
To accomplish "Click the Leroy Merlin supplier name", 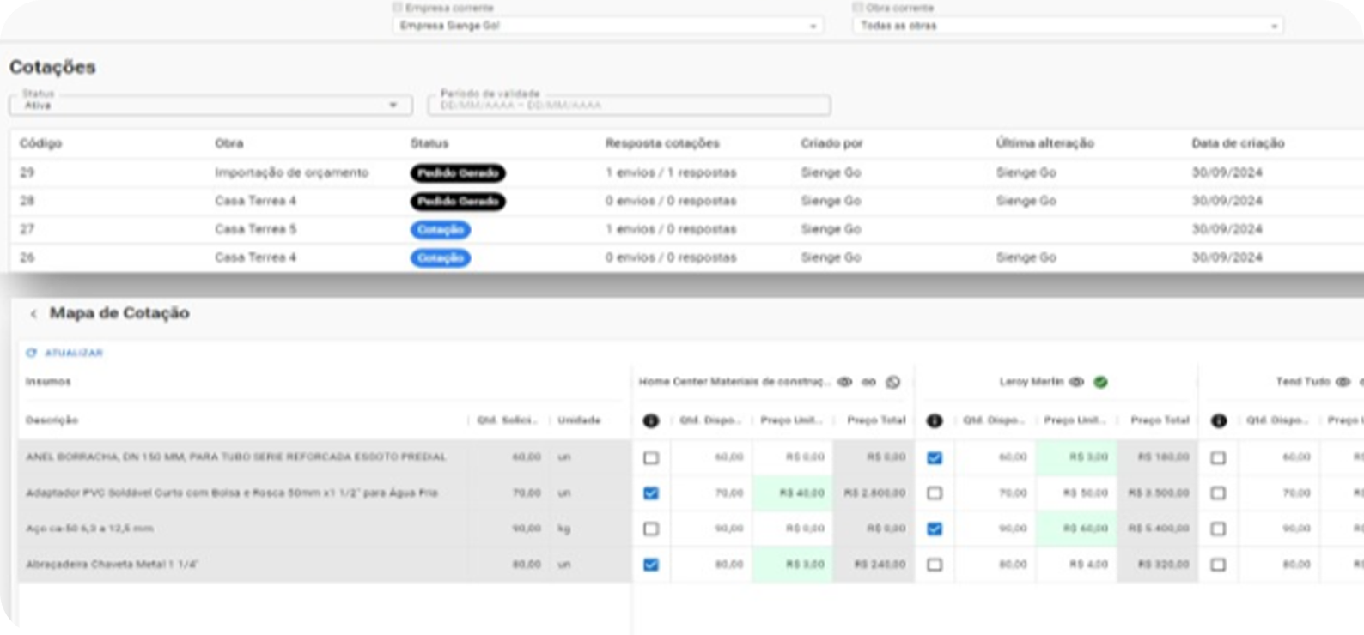I will 1032,382.
